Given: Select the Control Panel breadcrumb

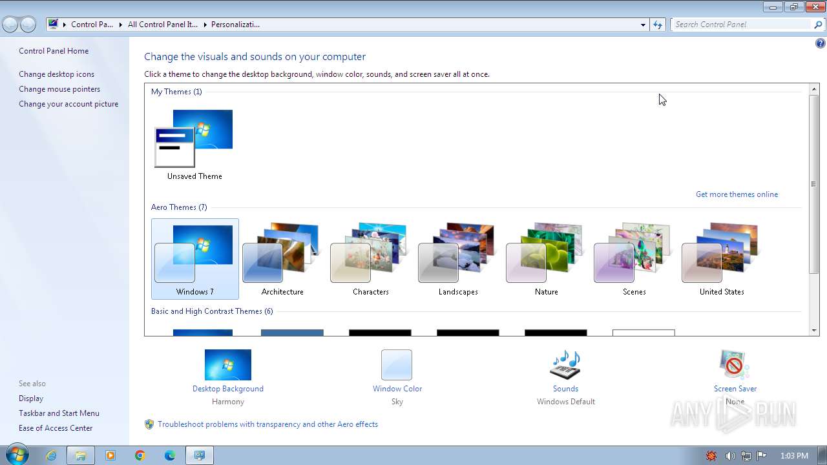Looking at the screenshot, I should pyautogui.click(x=92, y=25).
